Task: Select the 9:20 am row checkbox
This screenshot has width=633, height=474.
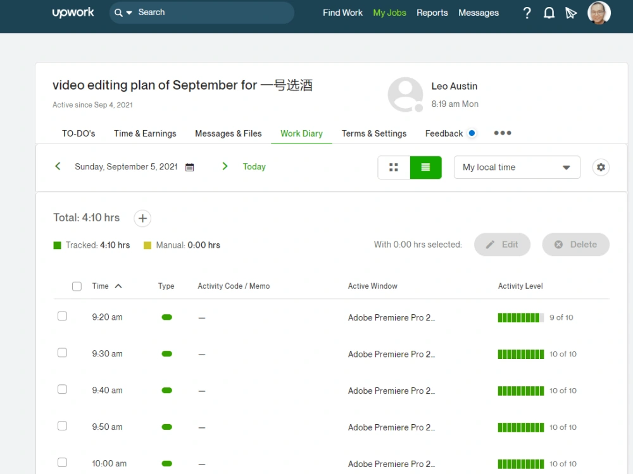Action: coord(62,316)
